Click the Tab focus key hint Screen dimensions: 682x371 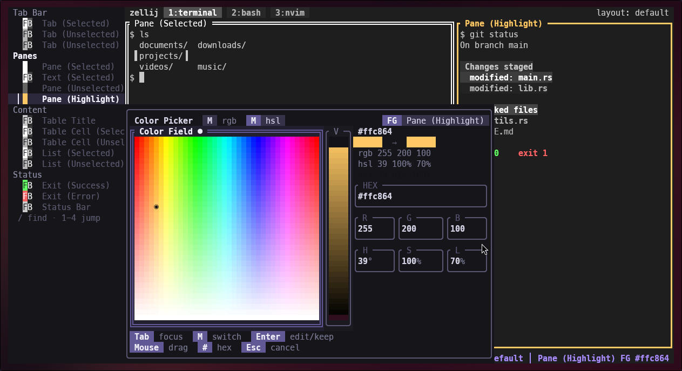[x=157, y=336]
